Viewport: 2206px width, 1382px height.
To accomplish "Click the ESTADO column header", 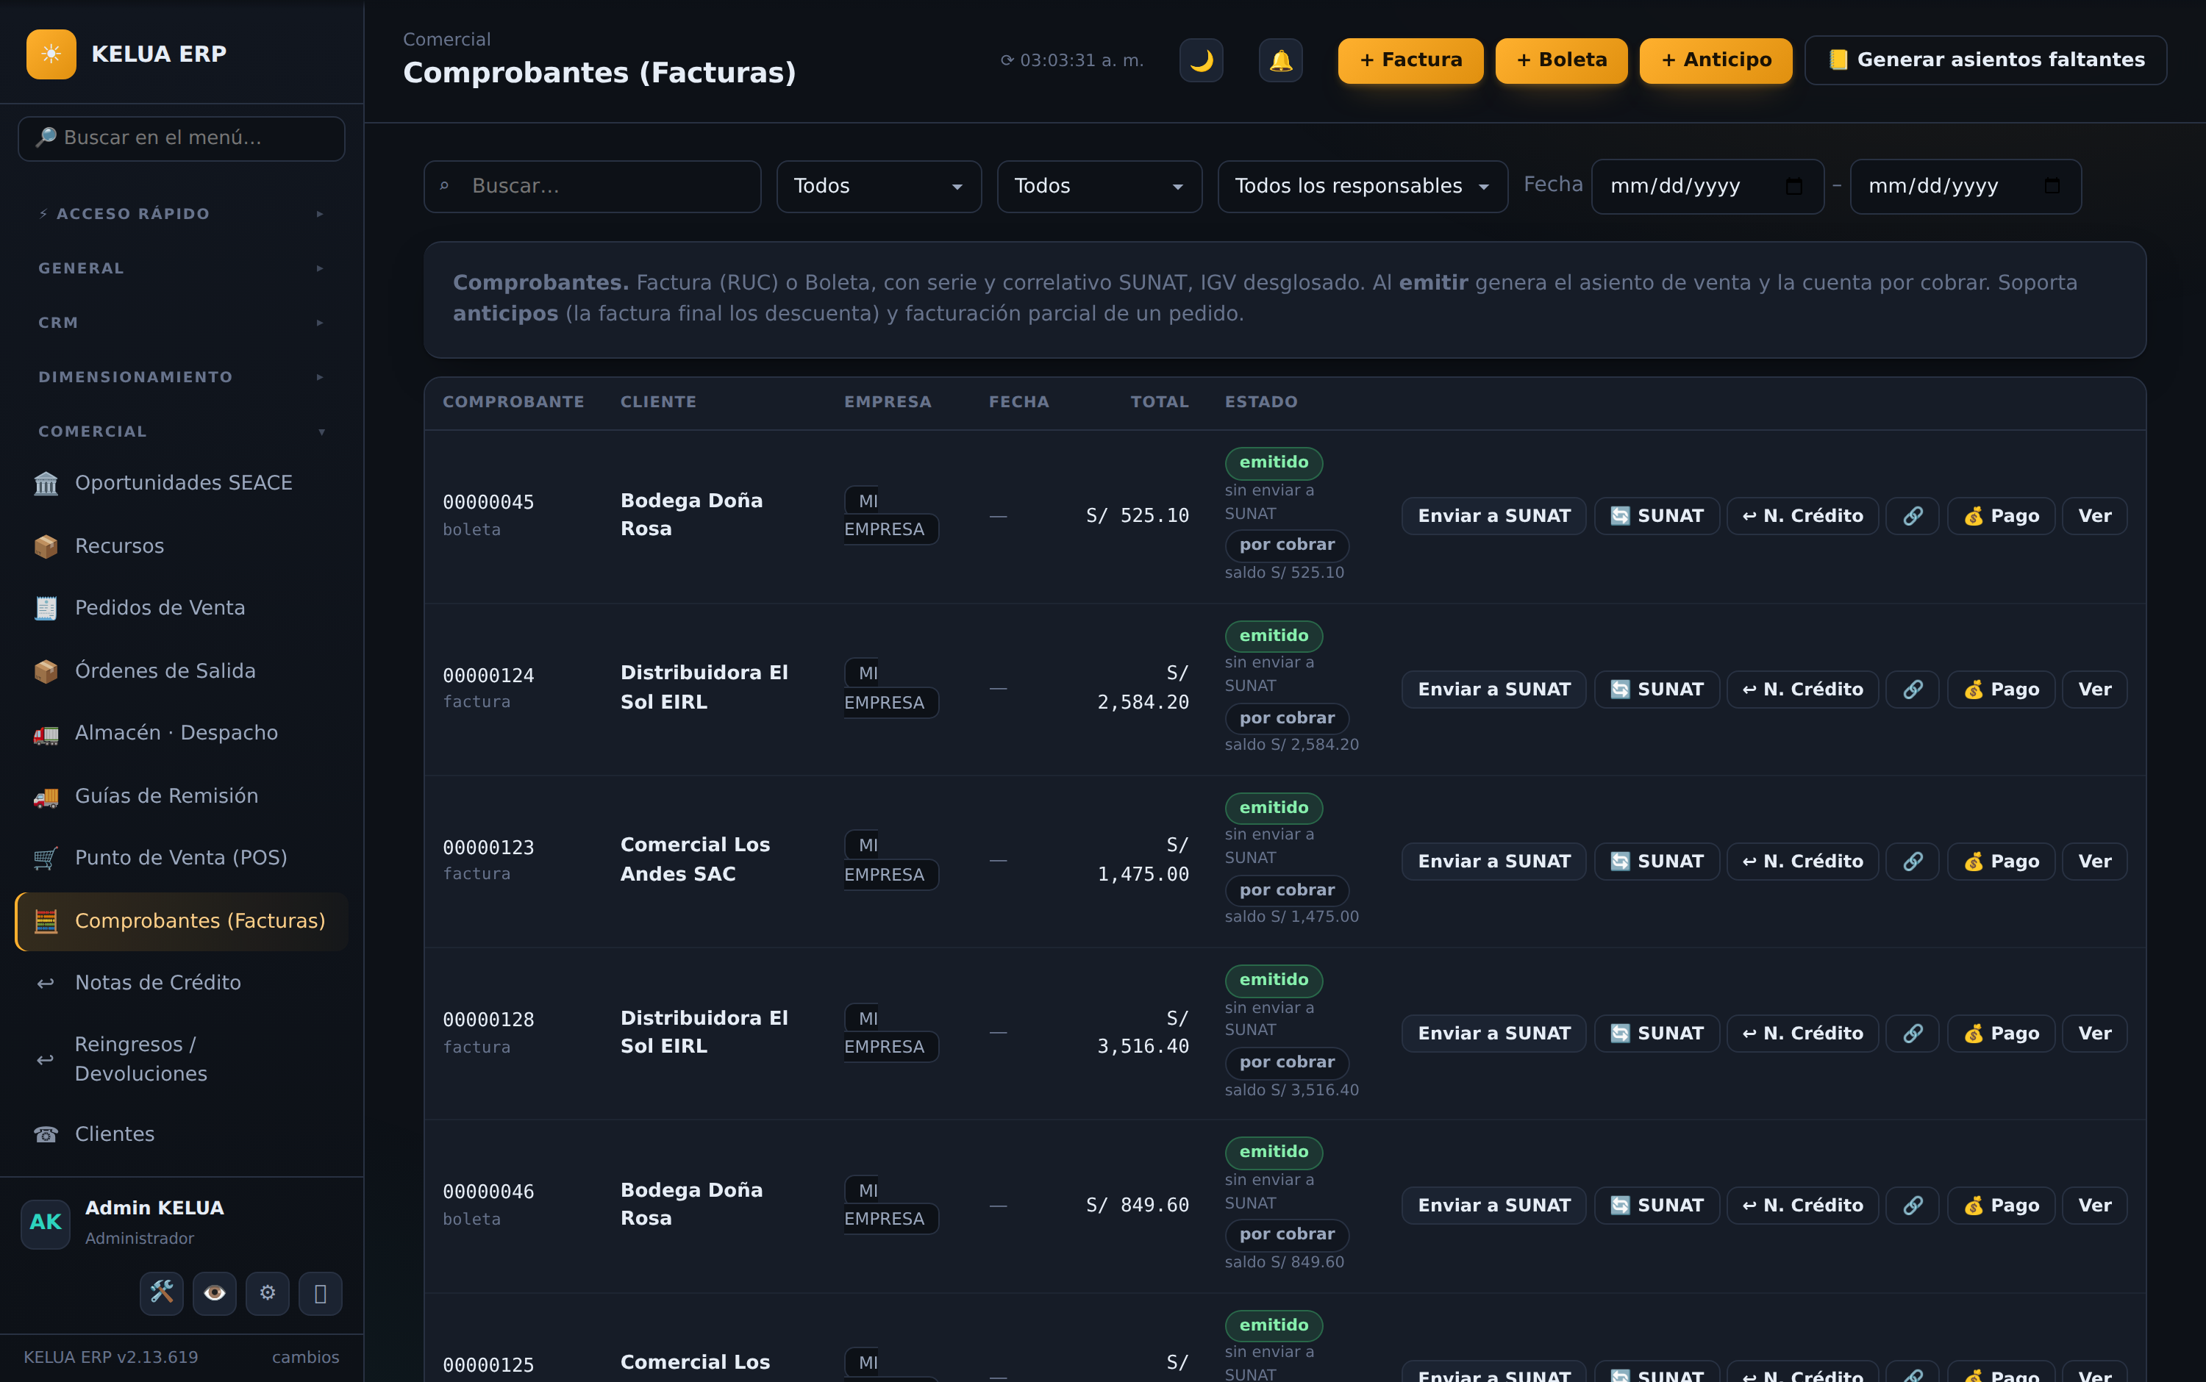I will coord(1260,402).
